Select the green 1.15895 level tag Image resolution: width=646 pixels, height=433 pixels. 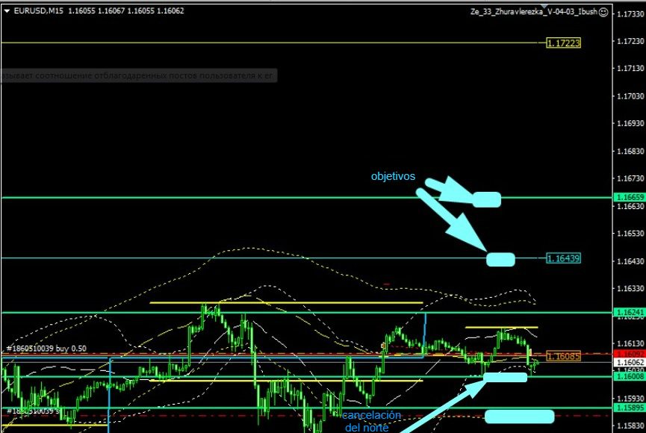point(628,408)
